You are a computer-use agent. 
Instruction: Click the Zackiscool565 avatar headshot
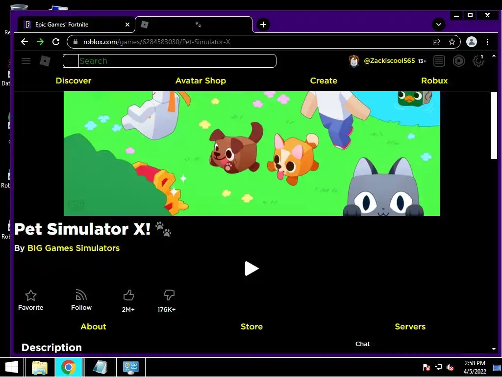click(x=354, y=61)
